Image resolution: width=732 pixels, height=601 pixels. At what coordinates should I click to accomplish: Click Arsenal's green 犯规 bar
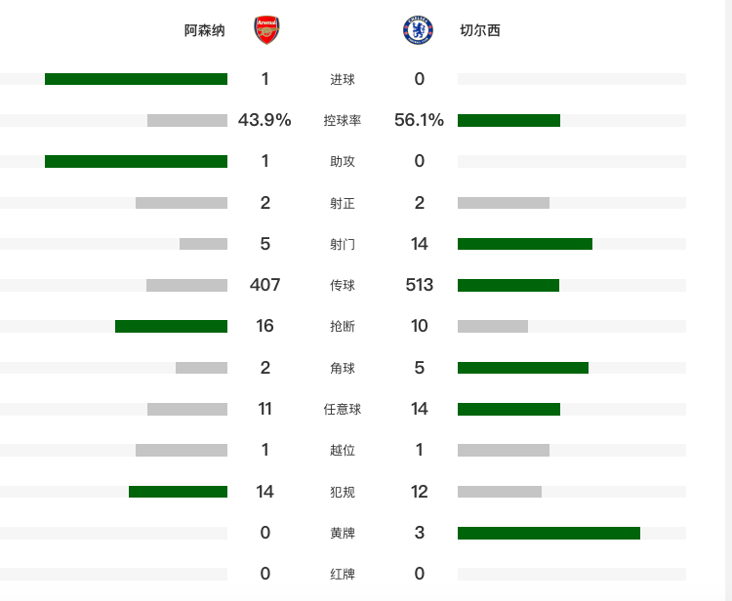(x=178, y=492)
